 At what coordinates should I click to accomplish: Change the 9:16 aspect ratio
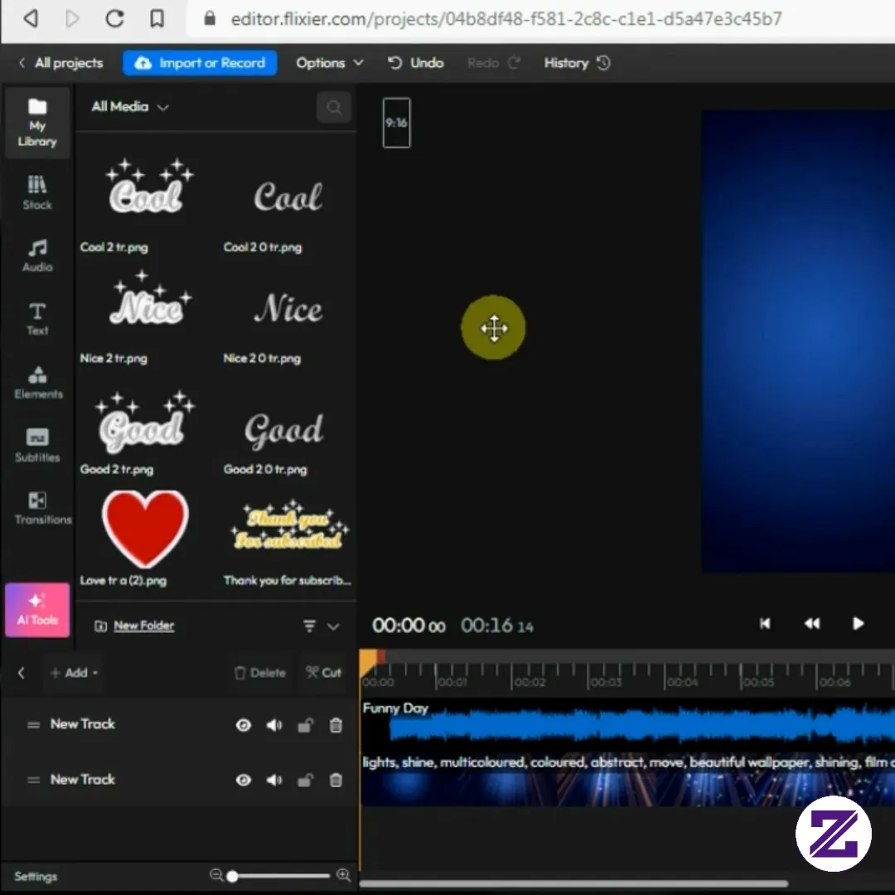(396, 123)
